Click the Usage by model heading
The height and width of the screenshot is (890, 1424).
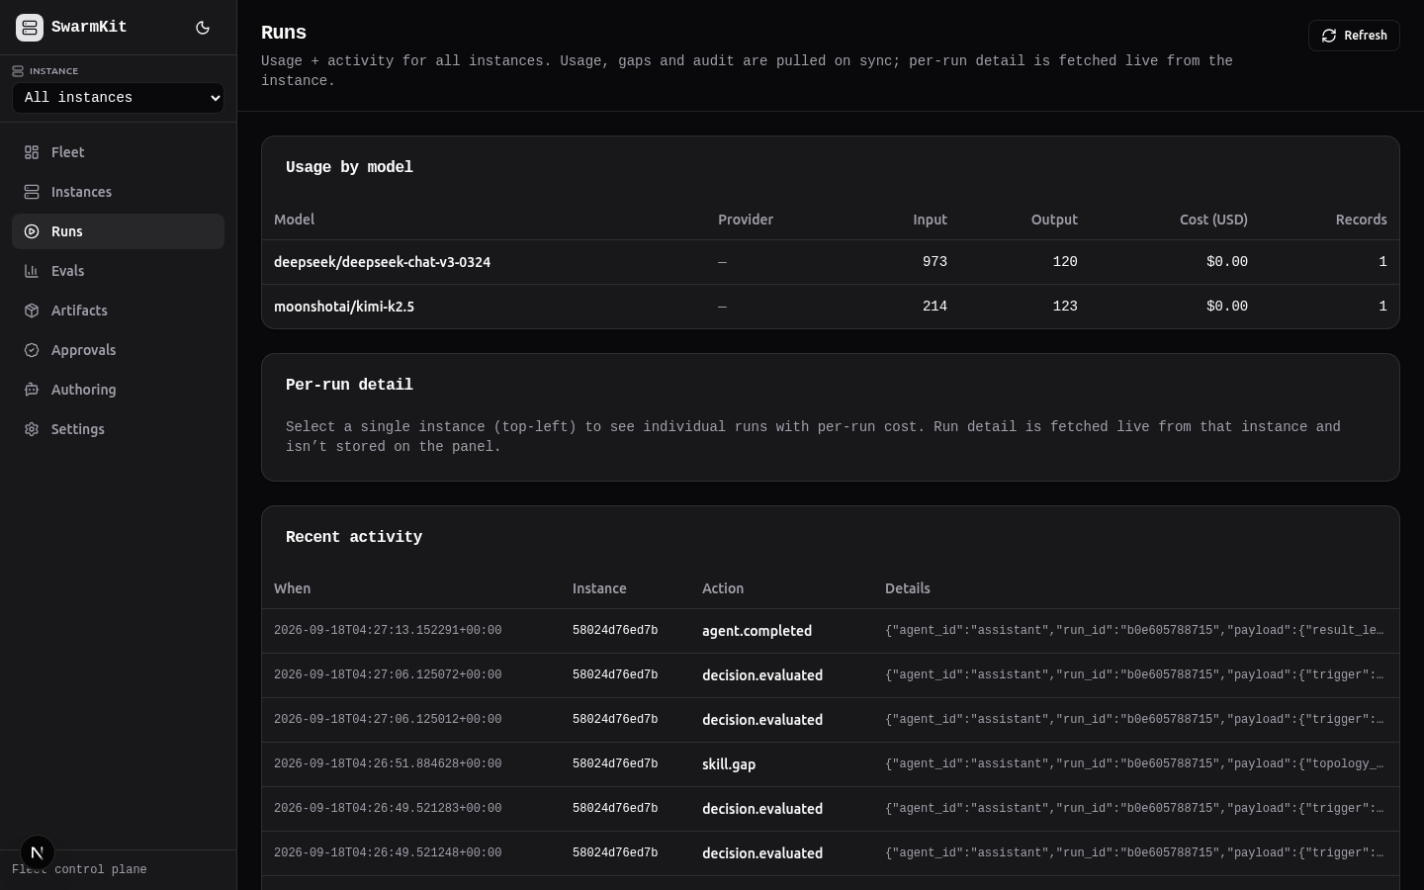point(349,168)
